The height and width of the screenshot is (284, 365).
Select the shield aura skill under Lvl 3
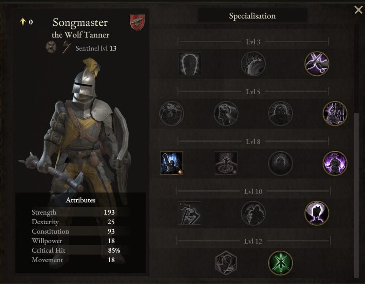click(x=189, y=63)
